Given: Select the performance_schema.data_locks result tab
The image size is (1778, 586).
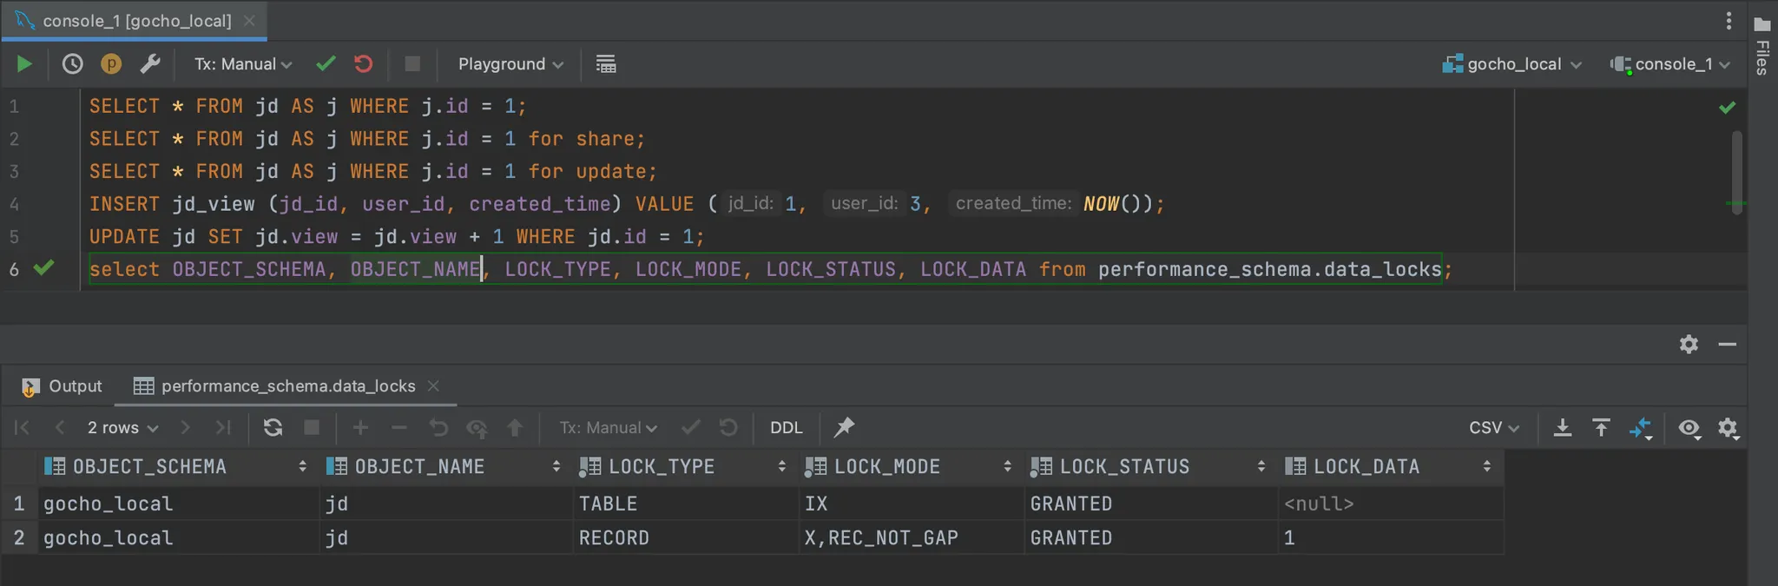Looking at the screenshot, I should (x=287, y=386).
